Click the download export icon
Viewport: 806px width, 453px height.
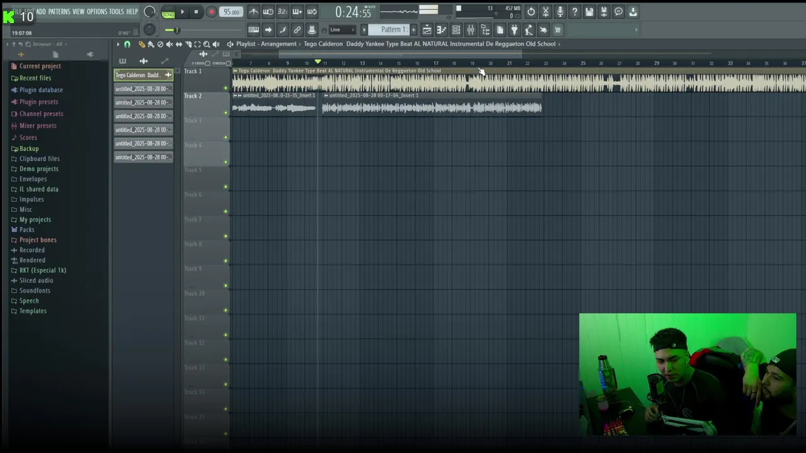633,11
